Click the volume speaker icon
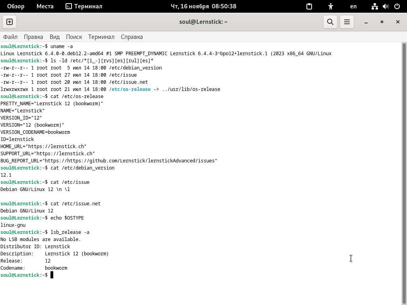The width and height of the screenshot is (407, 305). (x=386, y=6)
